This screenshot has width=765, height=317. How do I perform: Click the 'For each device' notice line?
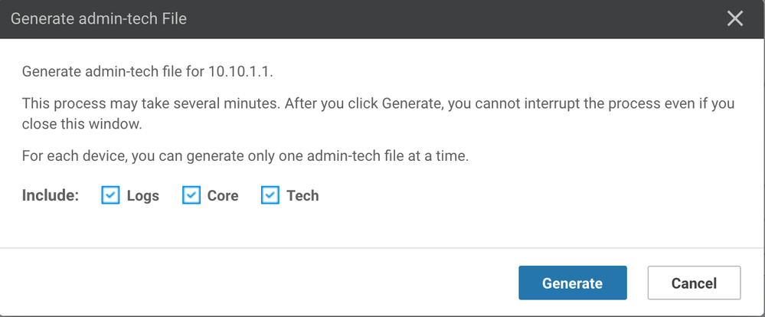click(x=245, y=157)
